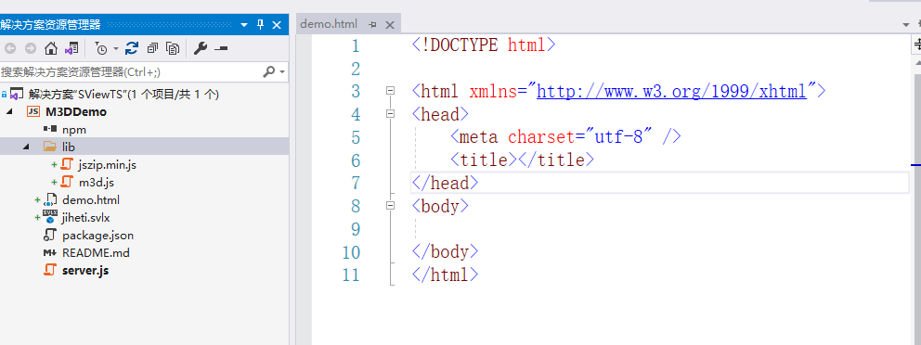The image size is (921, 345).
Task: Select jszip.min.js file
Action: coord(107,165)
